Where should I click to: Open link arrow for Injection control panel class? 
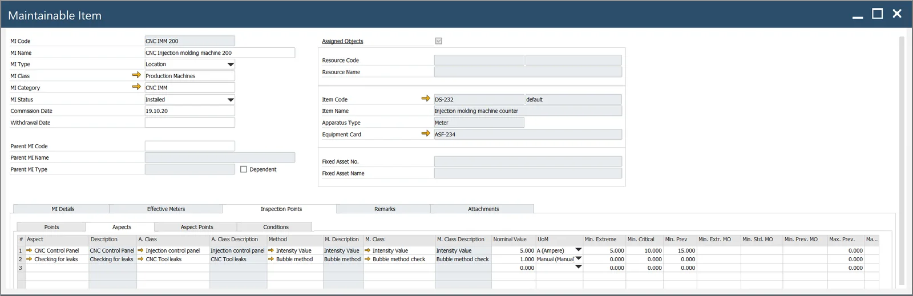tap(140, 250)
